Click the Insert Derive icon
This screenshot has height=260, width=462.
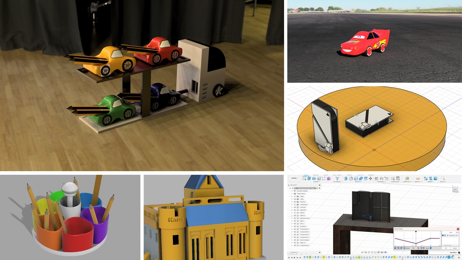tap(426, 178)
